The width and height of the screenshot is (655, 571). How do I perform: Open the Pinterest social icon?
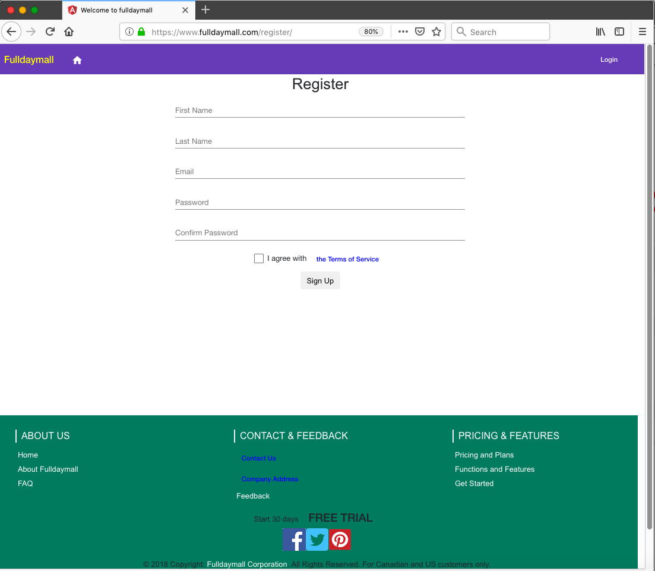pyautogui.click(x=340, y=540)
